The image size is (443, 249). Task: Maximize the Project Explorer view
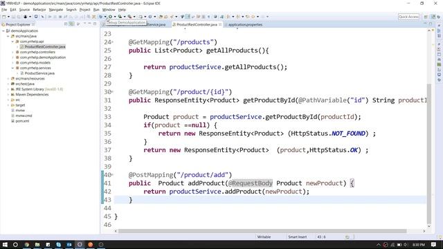click(95, 24)
